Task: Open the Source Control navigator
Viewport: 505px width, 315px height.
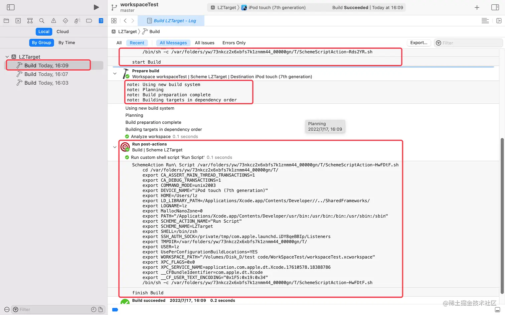Action: point(18,21)
